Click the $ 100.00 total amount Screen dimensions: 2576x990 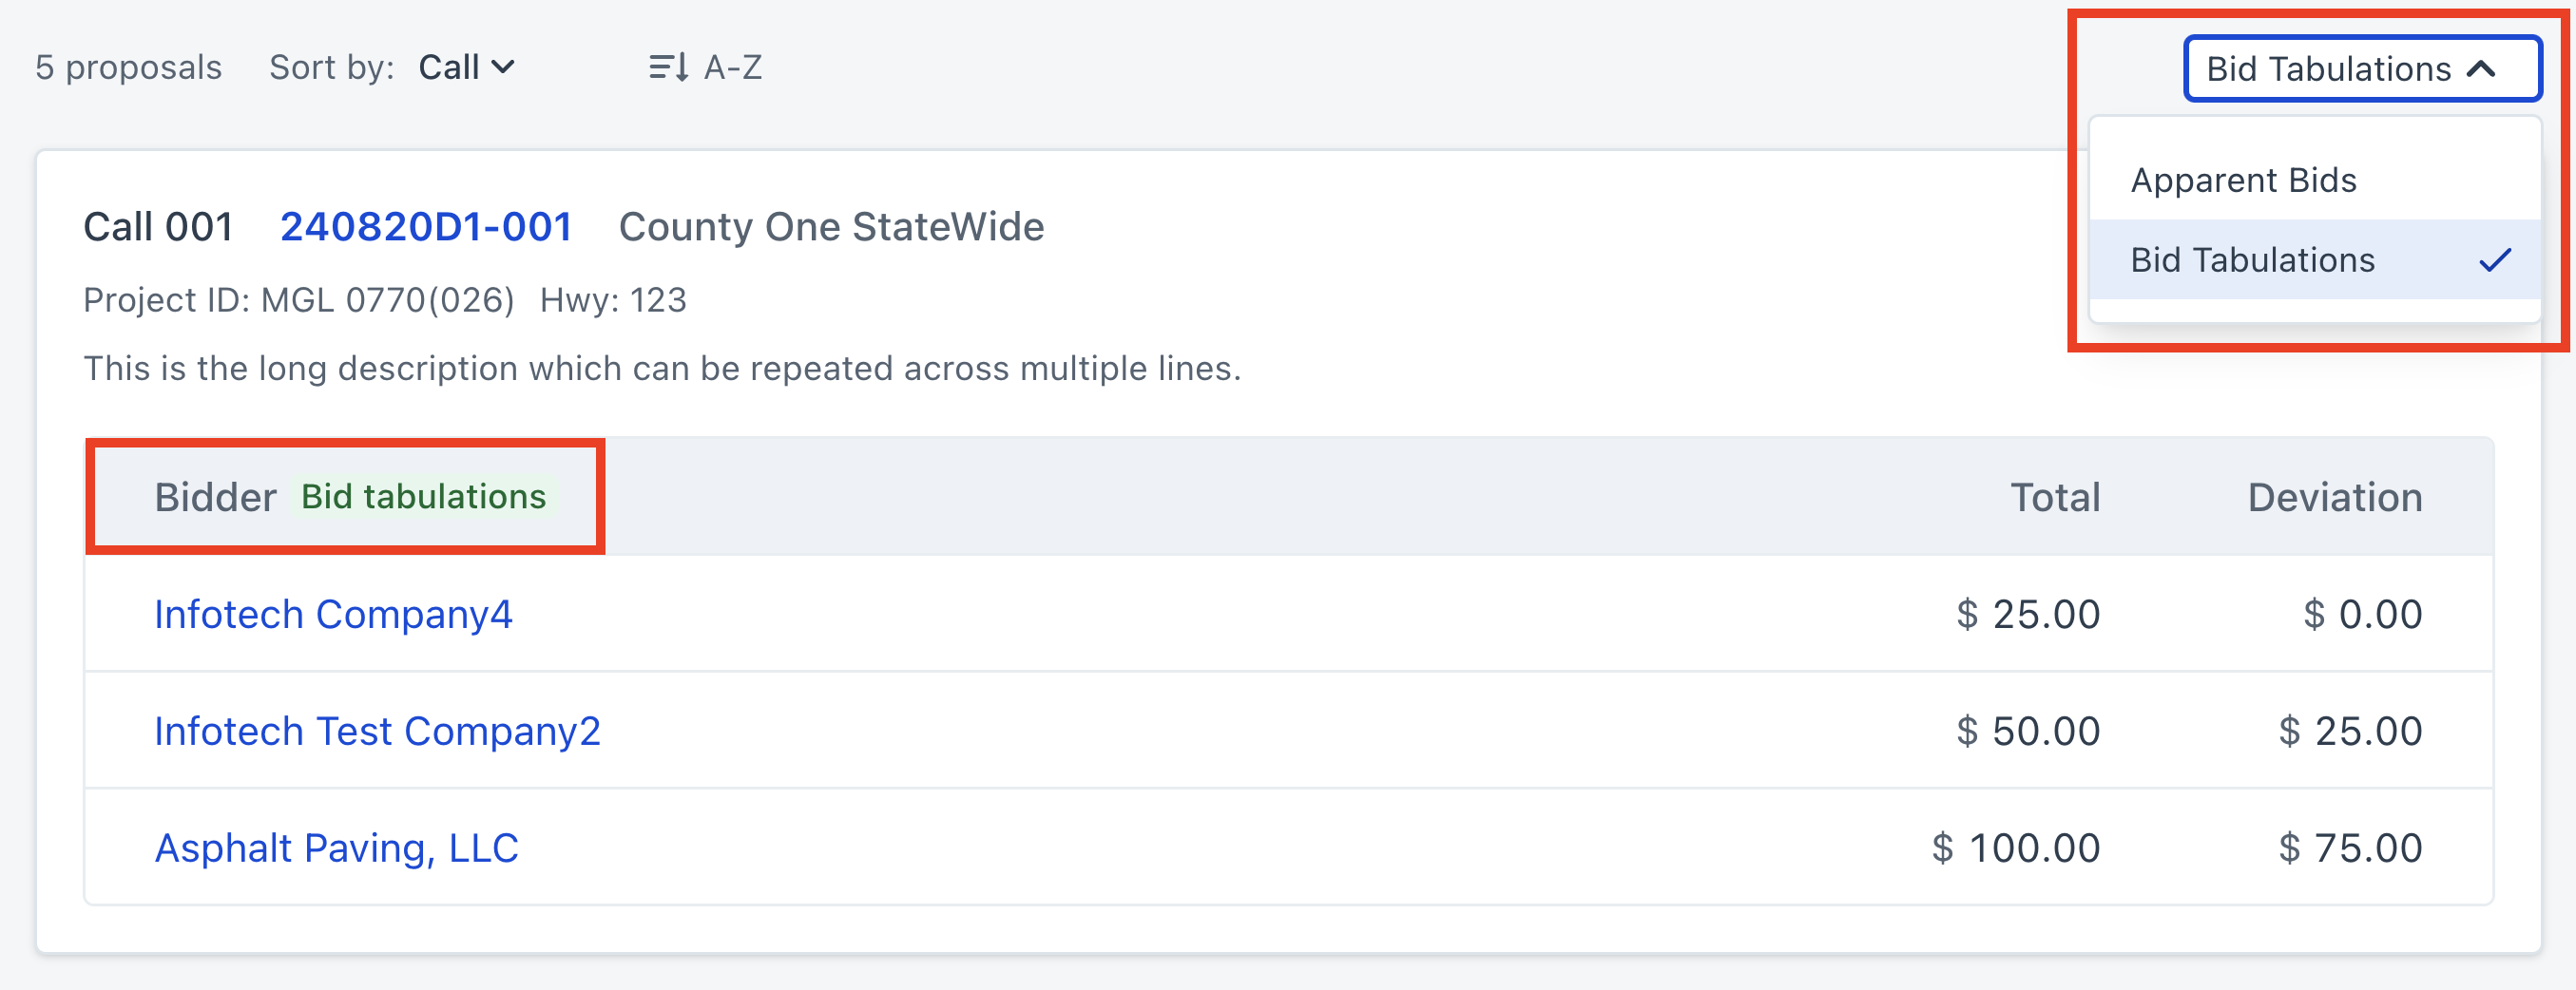(2015, 848)
